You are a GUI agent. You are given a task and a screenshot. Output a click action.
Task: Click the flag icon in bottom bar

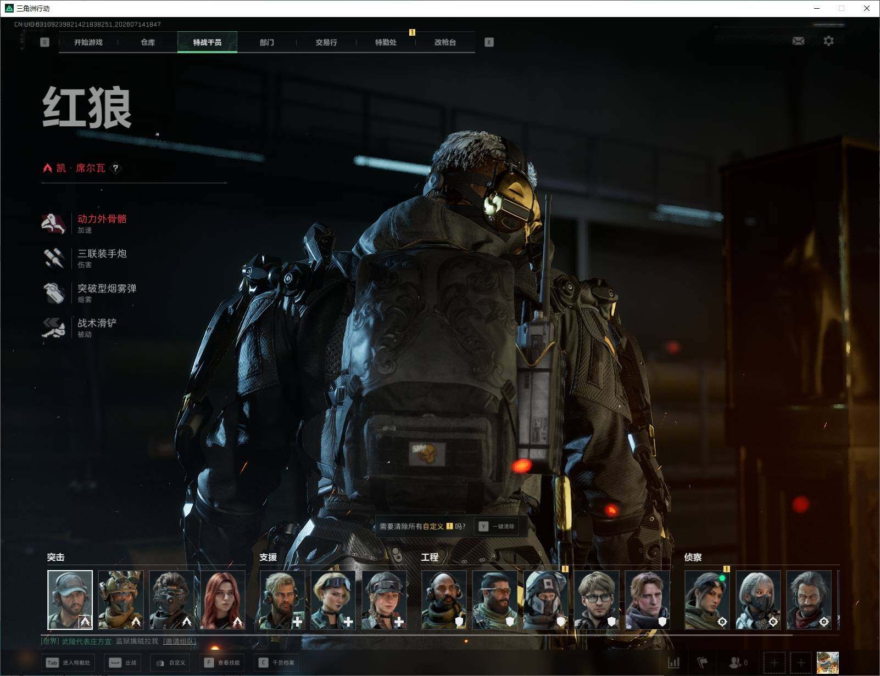[x=702, y=663]
